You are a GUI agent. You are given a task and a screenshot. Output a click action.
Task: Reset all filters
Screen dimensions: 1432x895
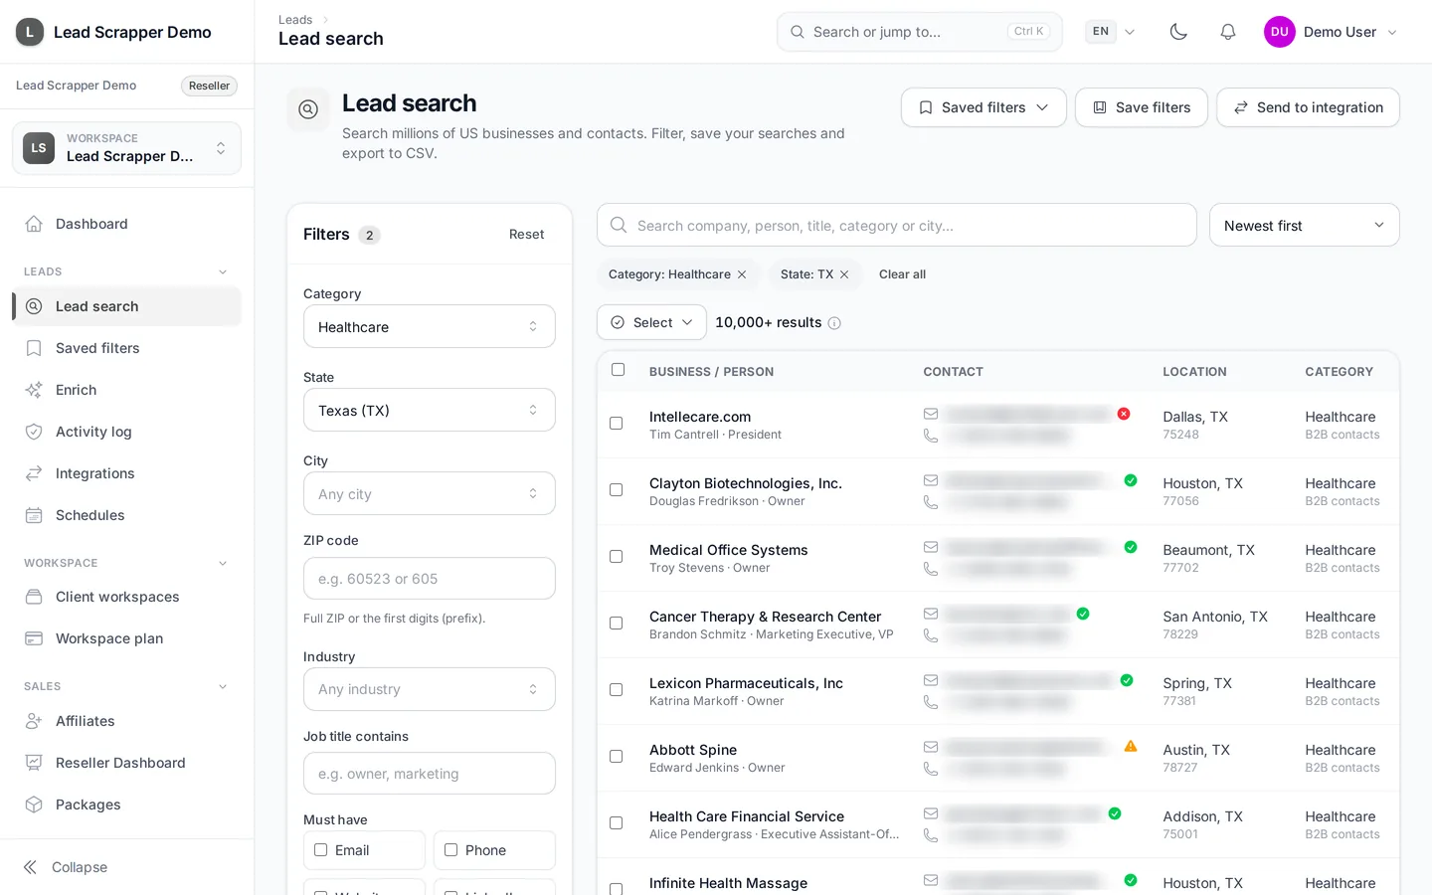[x=526, y=235]
